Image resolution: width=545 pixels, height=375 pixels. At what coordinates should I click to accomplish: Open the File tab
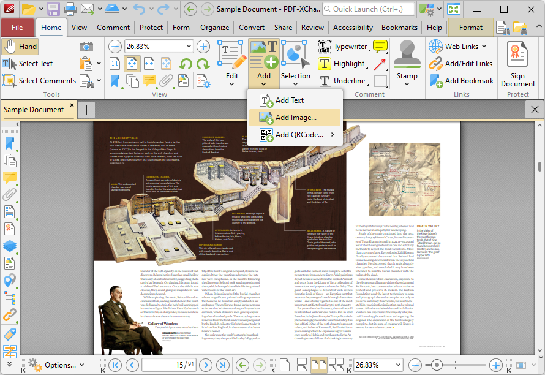(17, 28)
